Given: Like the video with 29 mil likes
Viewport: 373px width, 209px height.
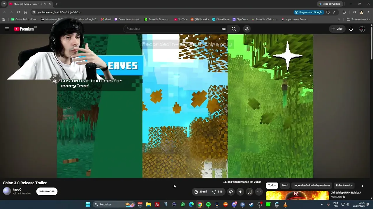Looking at the screenshot, I should (x=200, y=192).
